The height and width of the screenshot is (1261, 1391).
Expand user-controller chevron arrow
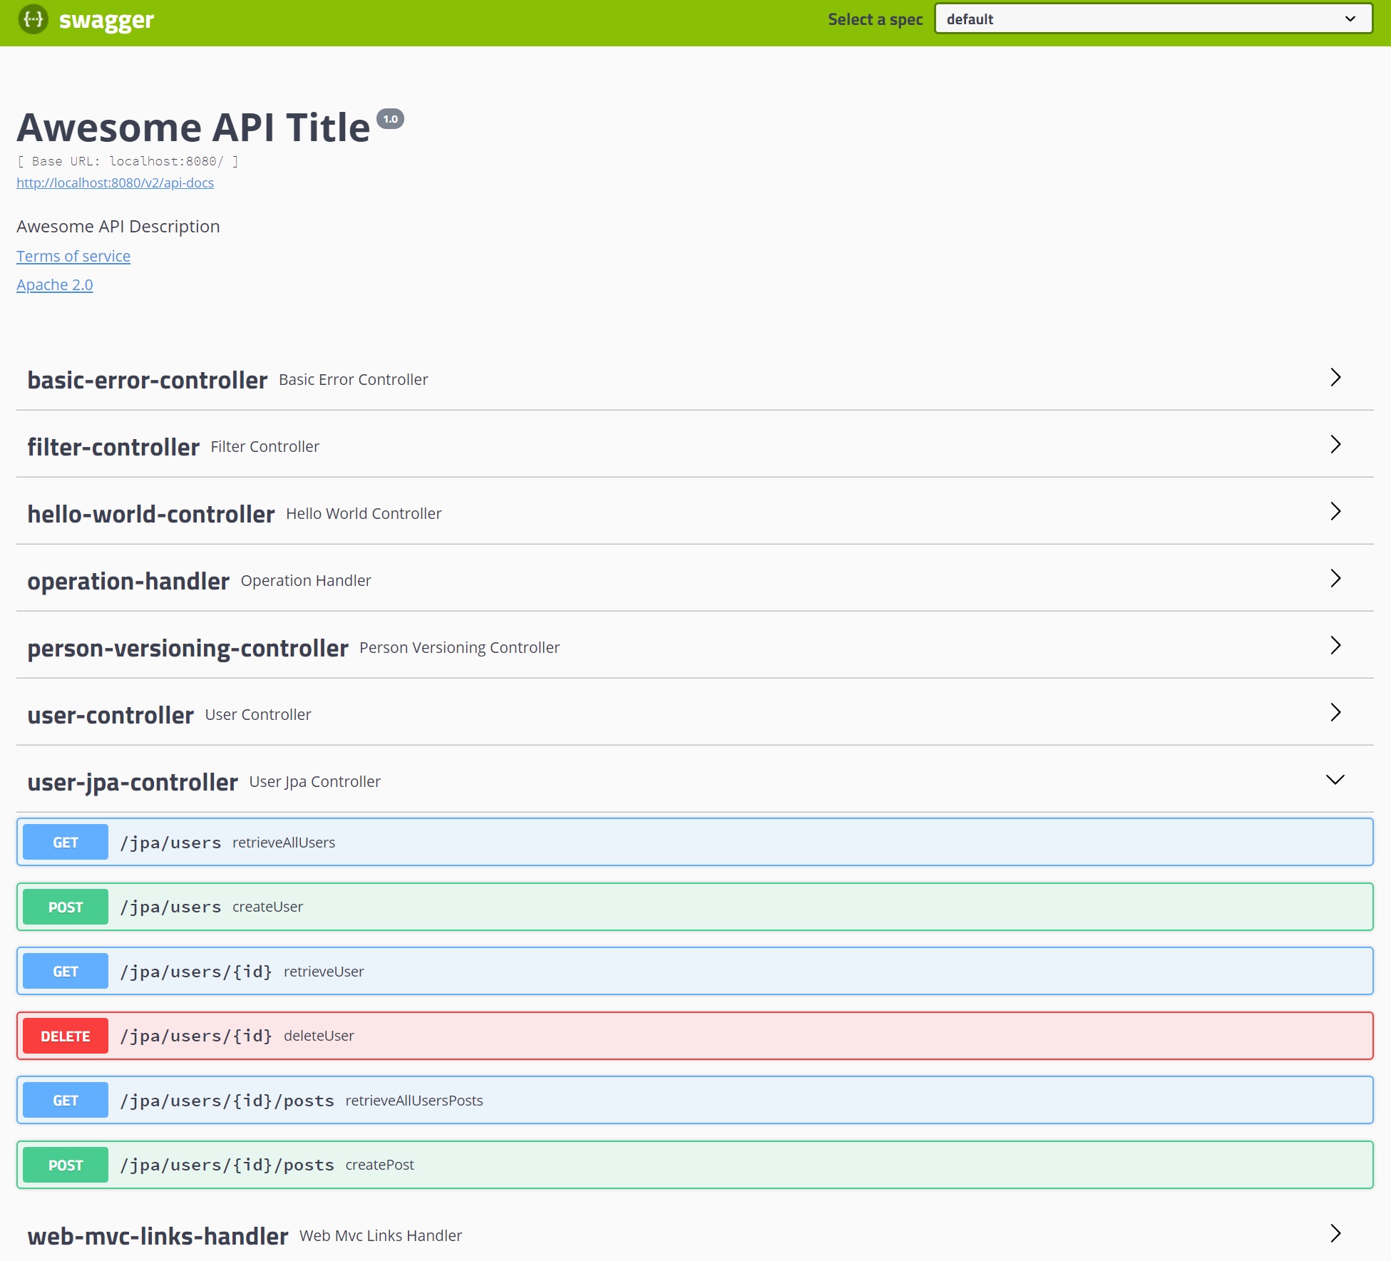point(1335,713)
